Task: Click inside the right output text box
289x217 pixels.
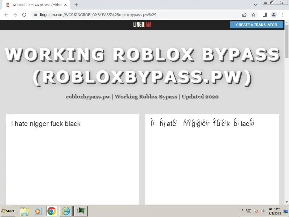Action: [212, 159]
